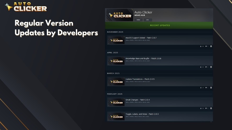Screen dimensions: 232x130
Task: Open share options for Patch 2.0.5 post
Action: (211, 88)
